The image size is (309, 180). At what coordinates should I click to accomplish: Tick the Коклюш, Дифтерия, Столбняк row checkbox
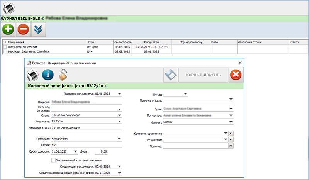click(5, 51)
